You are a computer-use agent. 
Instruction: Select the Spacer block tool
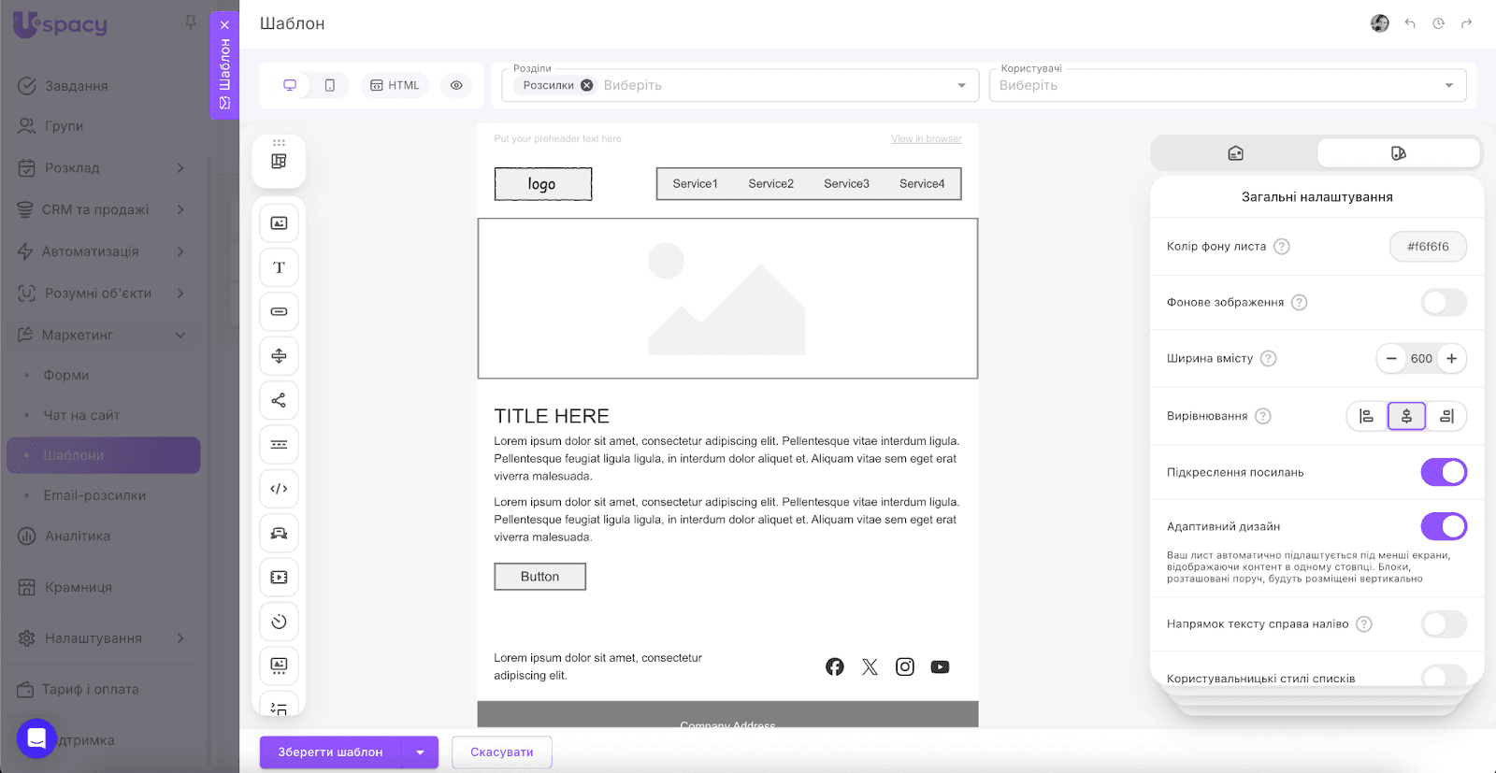click(279, 356)
